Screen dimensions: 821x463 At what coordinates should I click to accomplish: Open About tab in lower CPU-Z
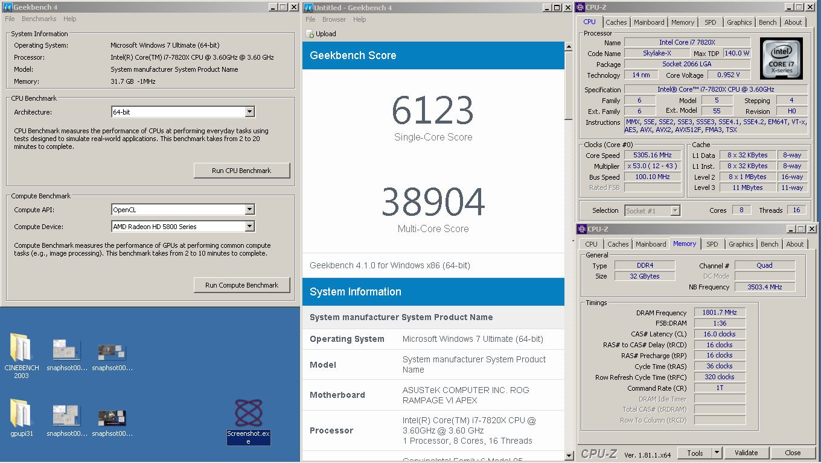coord(795,244)
